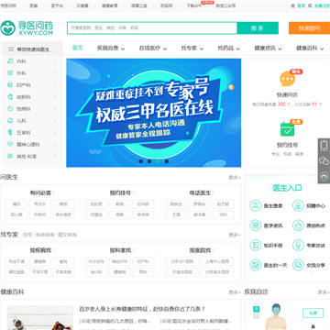Click the mobile phone icon on floating sidebar
330x330 pixels.
324,146
